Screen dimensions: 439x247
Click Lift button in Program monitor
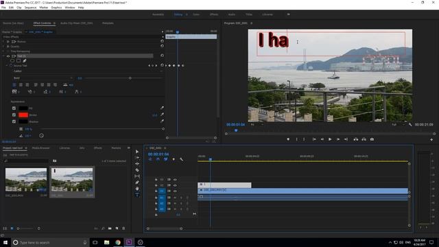[355, 139]
